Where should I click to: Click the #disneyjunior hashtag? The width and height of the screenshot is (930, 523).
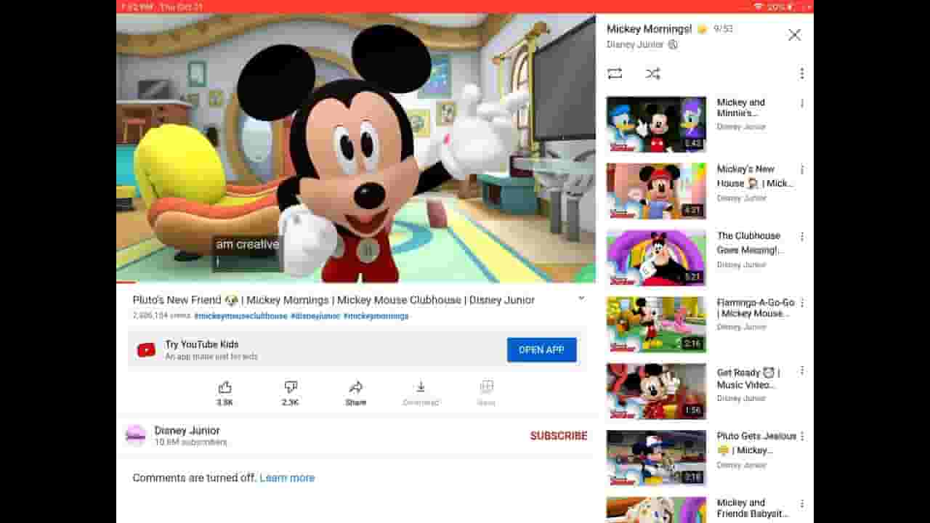point(315,316)
